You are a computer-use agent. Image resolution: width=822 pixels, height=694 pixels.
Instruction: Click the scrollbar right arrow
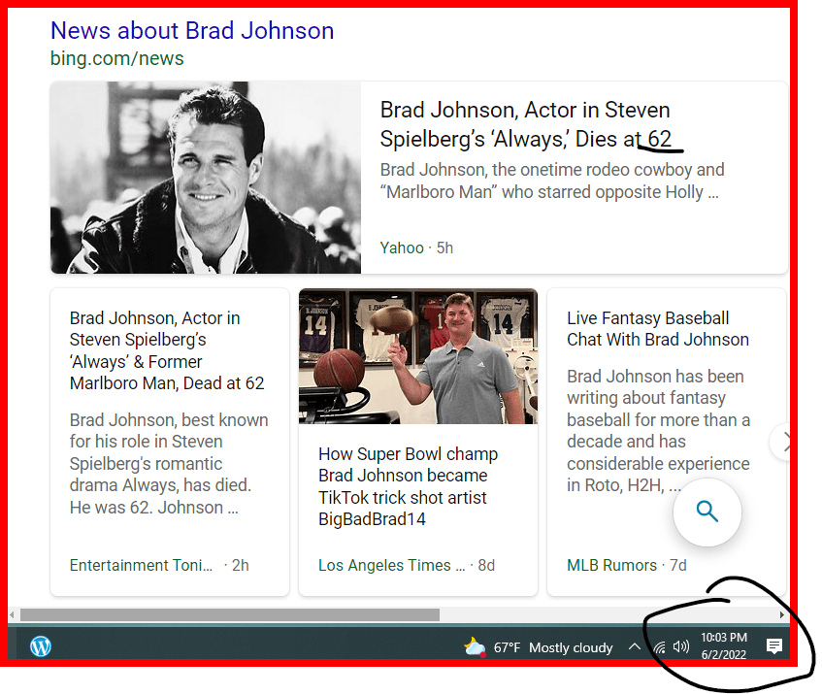(x=782, y=614)
